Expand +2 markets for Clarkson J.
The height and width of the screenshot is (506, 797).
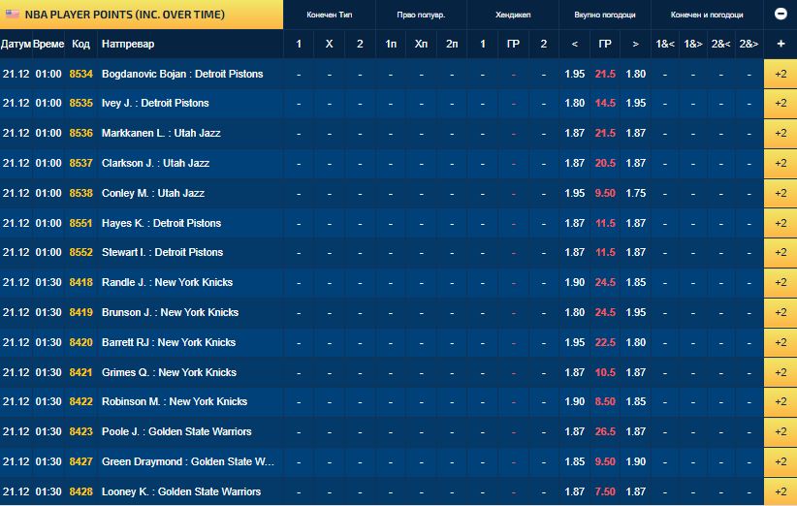click(x=781, y=163)
